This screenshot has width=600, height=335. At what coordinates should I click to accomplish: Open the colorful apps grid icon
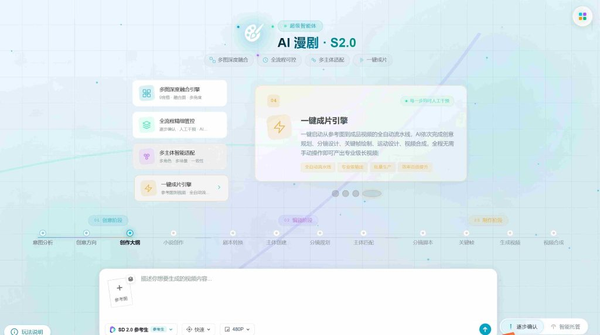[x=582, y=16]
